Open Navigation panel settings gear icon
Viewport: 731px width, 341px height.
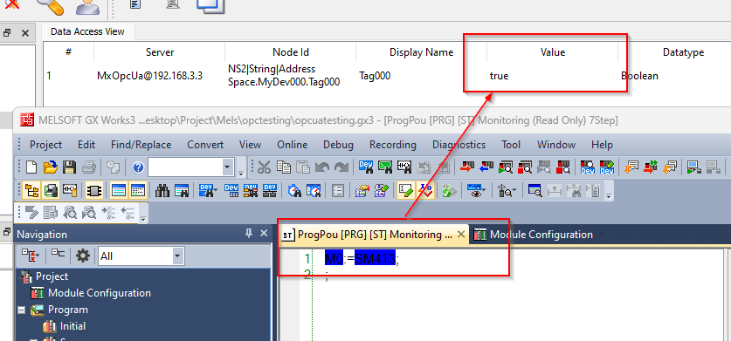pyautogui.click(x=83, y=256)
